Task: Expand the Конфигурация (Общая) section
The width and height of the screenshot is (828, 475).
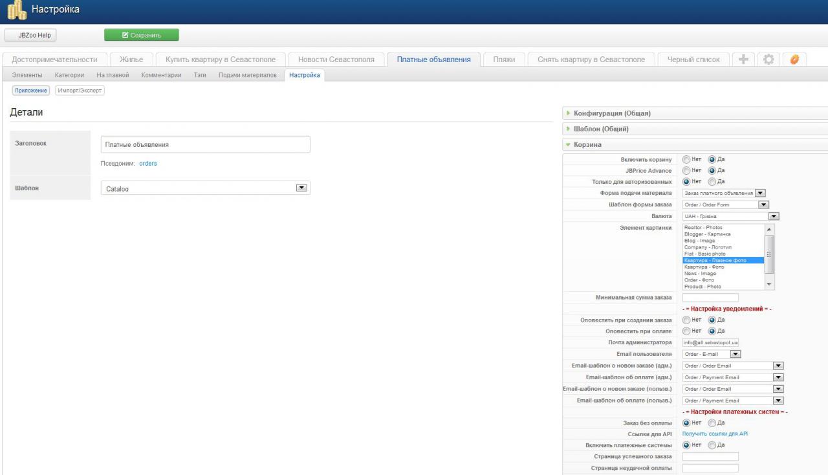Action: [612, 113]
